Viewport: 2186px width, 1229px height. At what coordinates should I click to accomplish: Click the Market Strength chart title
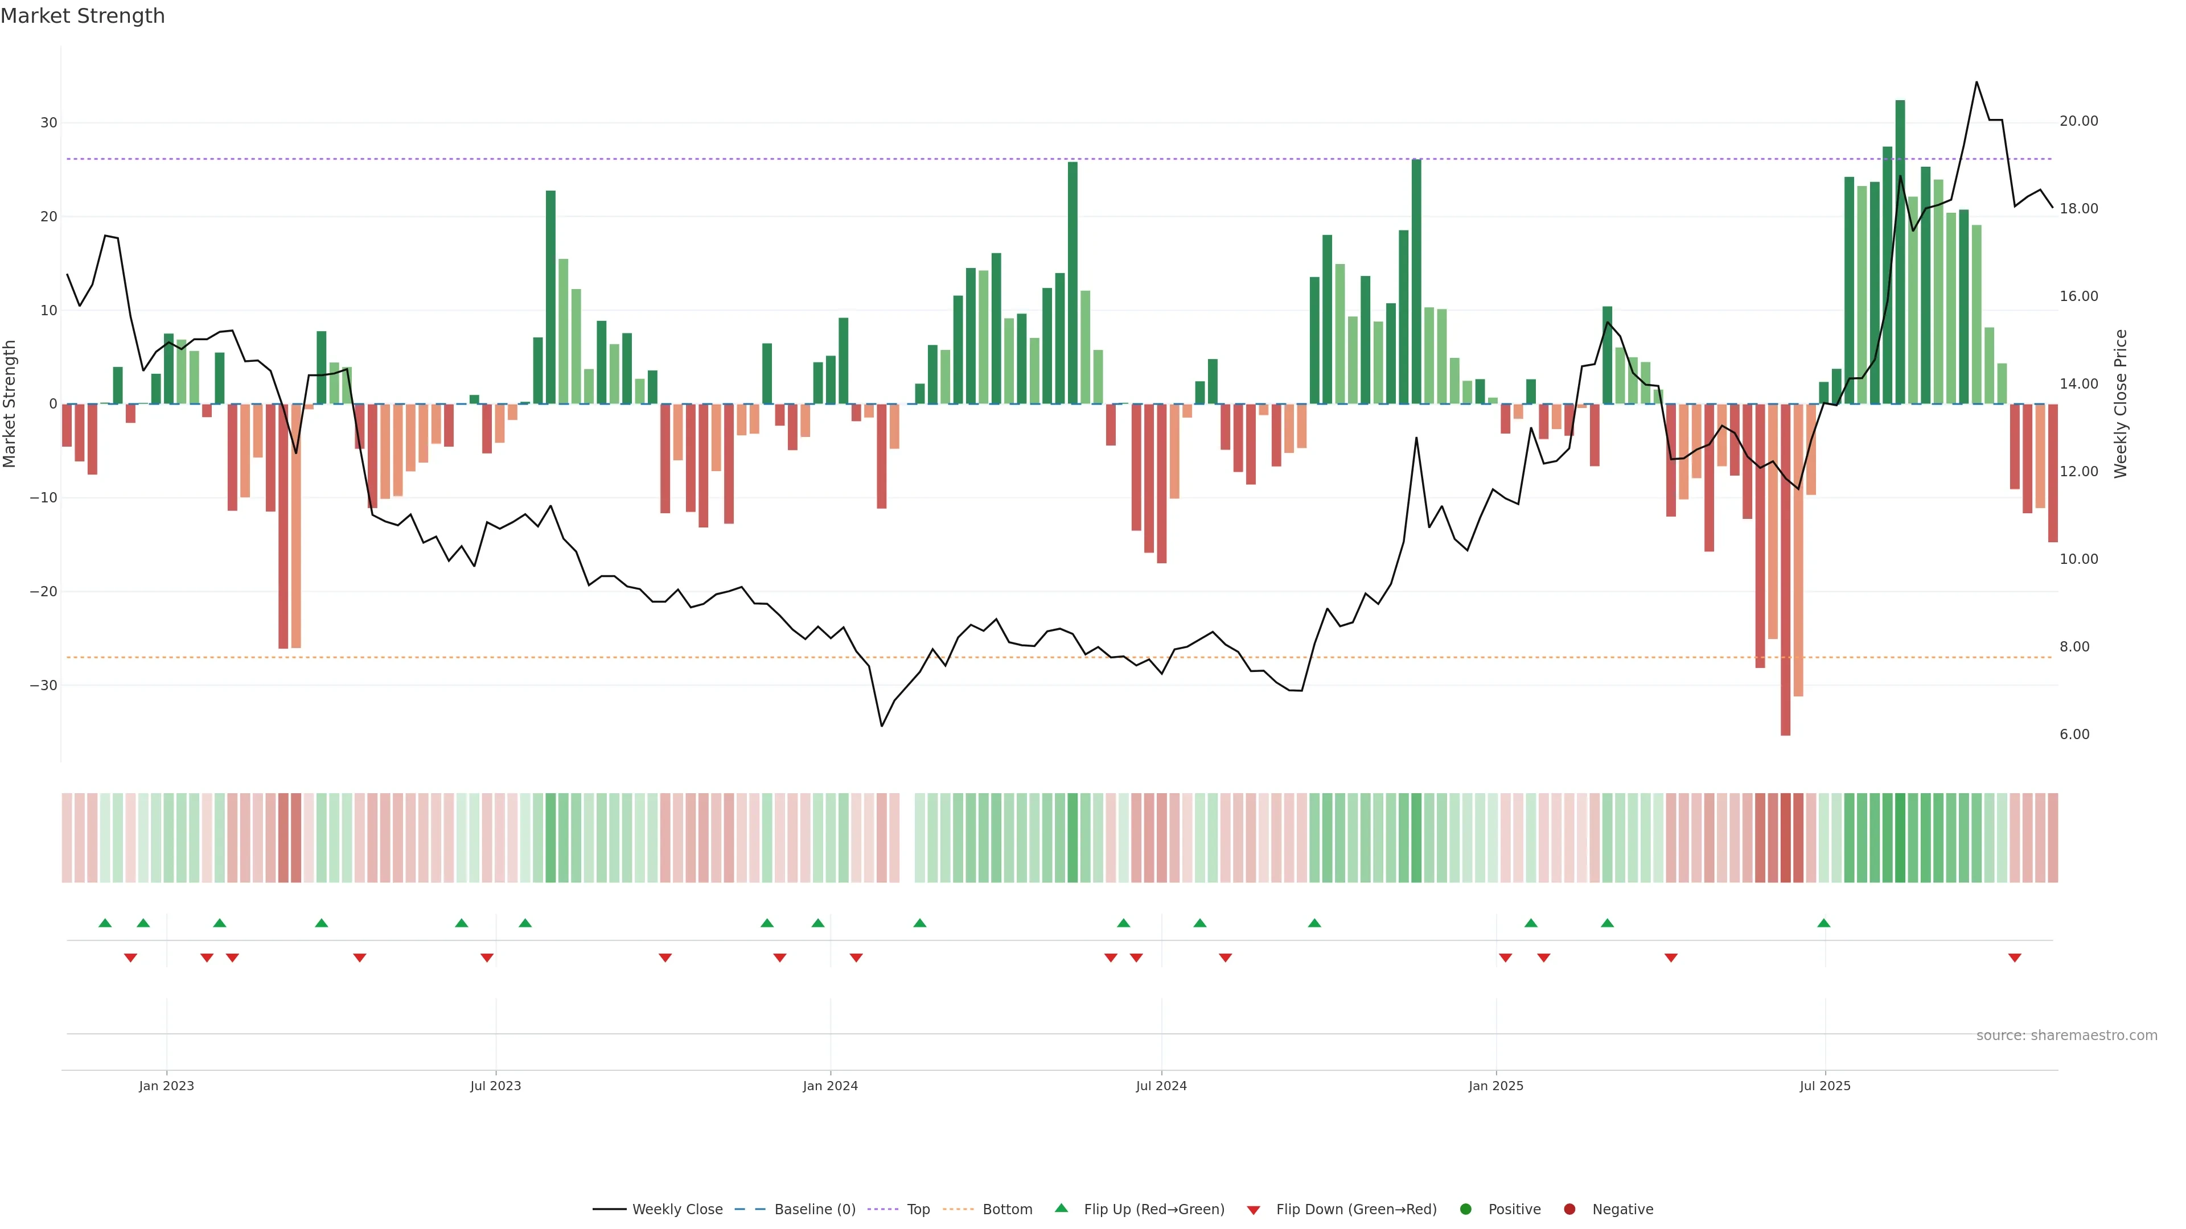click(x=83, y=16)
